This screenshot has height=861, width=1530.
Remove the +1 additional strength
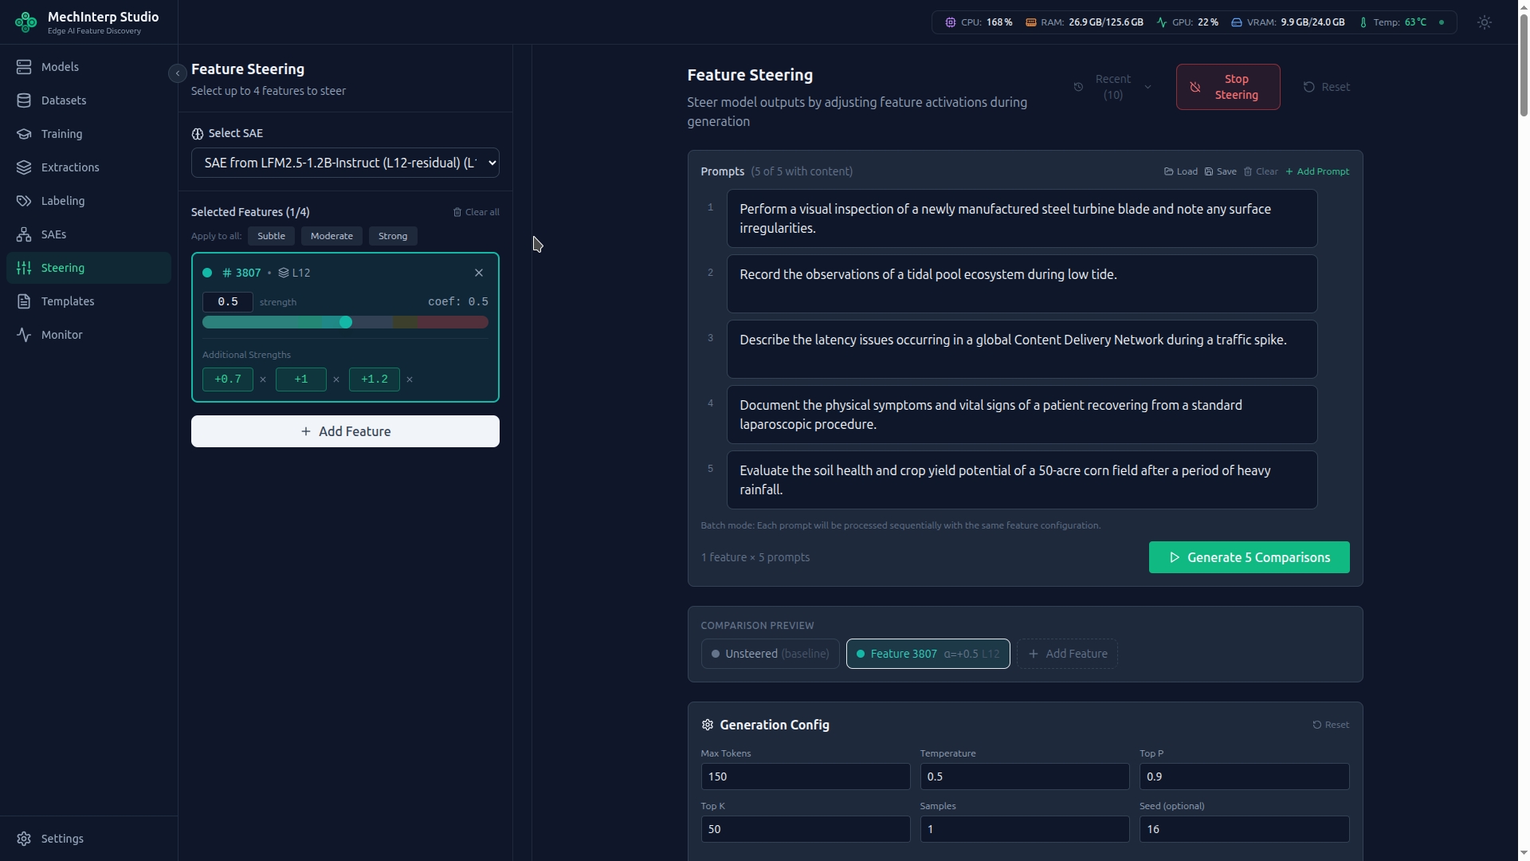point(336,379)
